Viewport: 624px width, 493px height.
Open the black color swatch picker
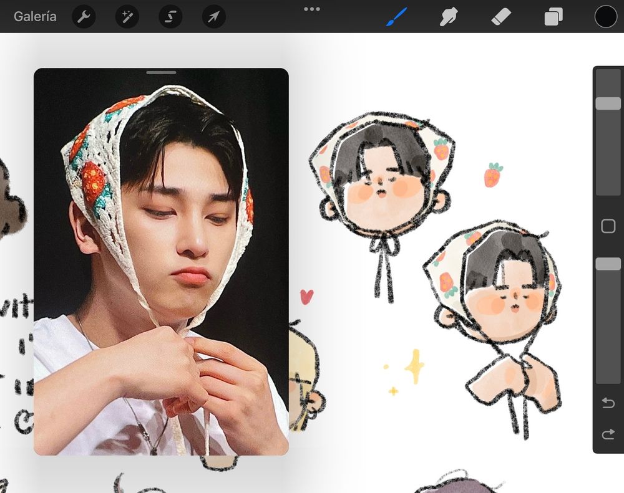tap(605, 17)
